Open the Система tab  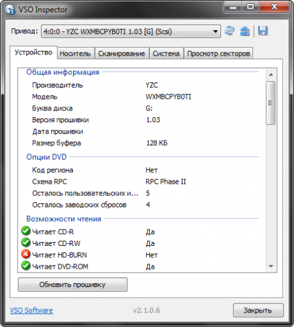click(x=166, y=54)
